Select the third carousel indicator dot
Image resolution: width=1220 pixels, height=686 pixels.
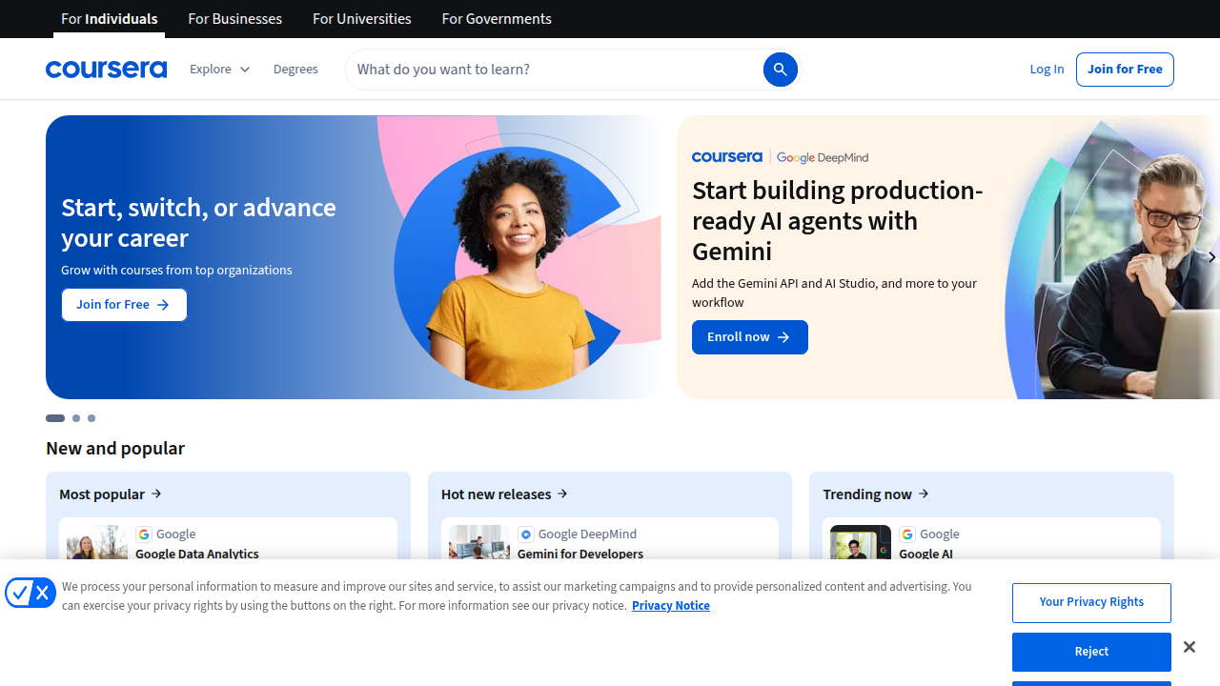pos(91,418)
